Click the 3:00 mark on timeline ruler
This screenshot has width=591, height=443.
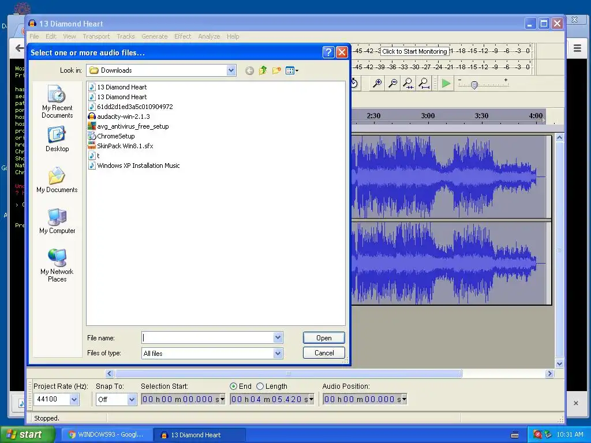[428, 115]
